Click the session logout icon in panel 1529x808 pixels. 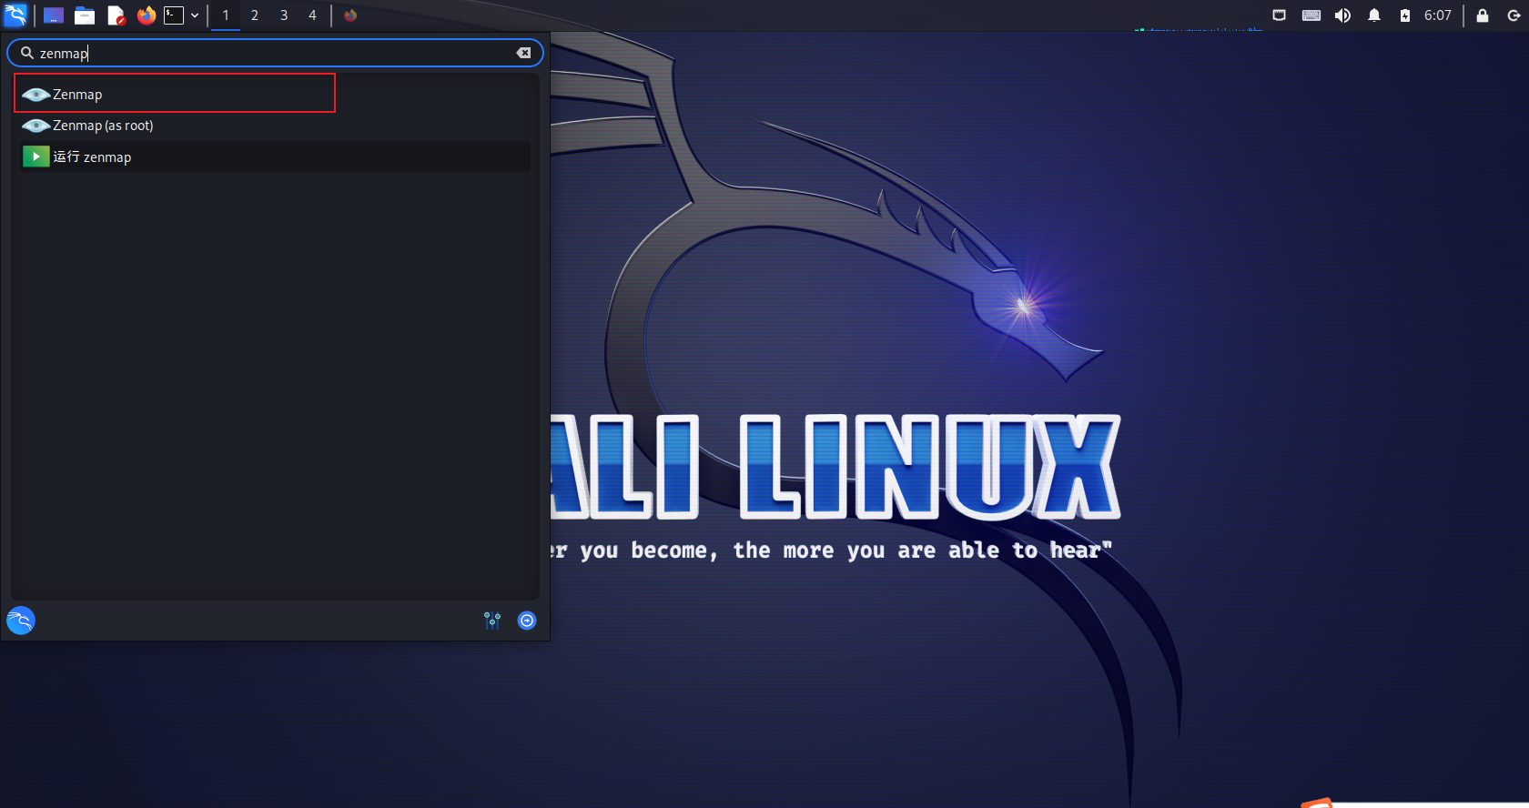click(x=1514, y=15)
